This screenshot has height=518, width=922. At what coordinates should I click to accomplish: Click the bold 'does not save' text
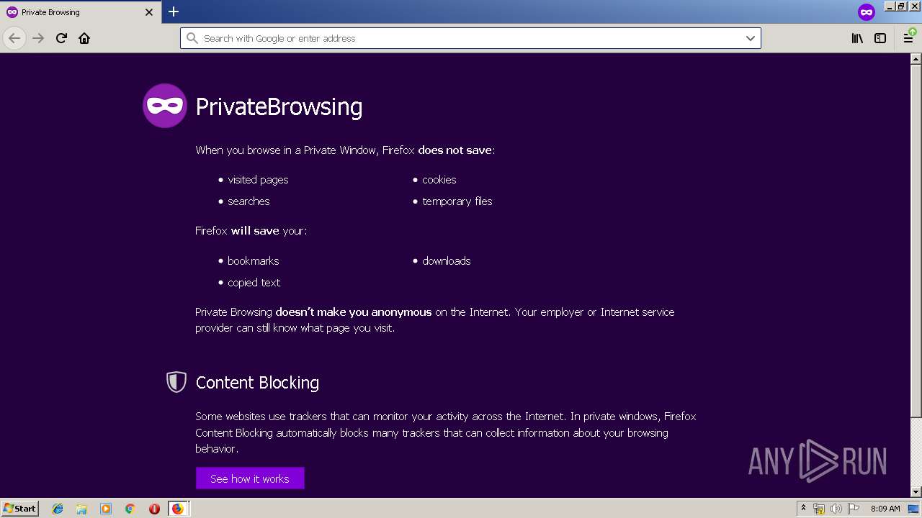(x=455, y=150)
